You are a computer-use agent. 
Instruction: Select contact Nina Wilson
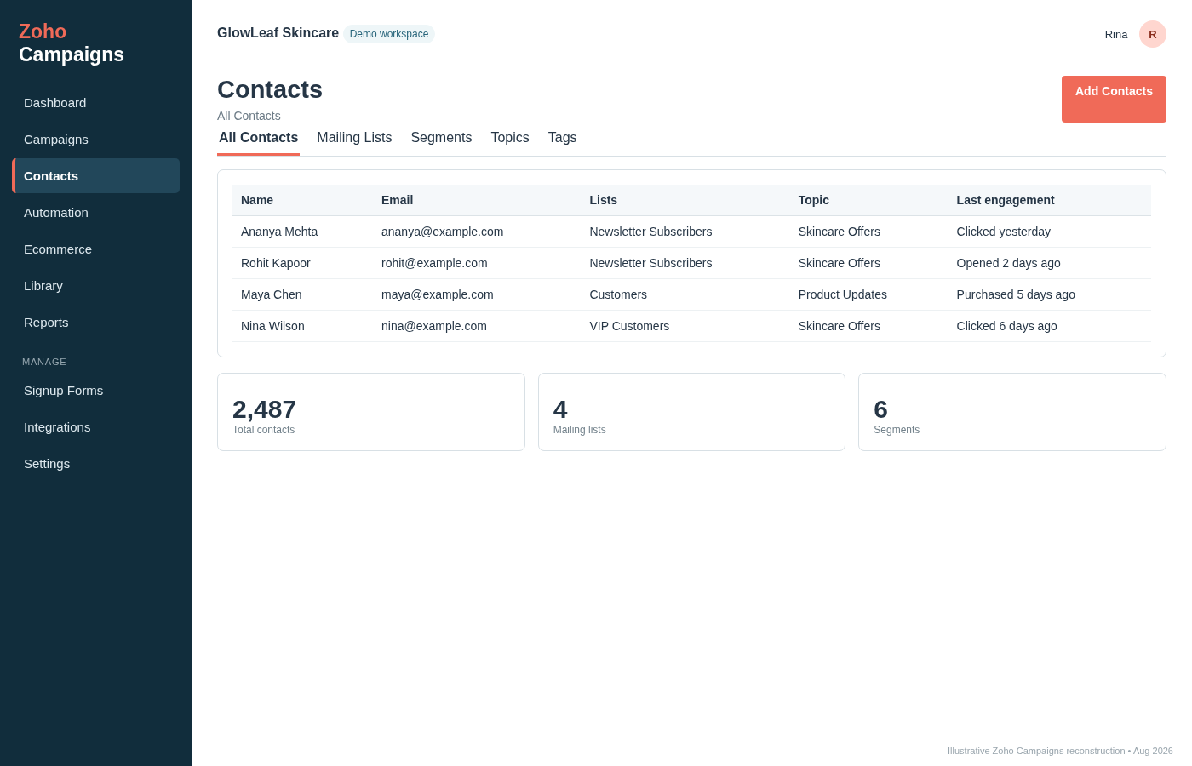point(272,326)
